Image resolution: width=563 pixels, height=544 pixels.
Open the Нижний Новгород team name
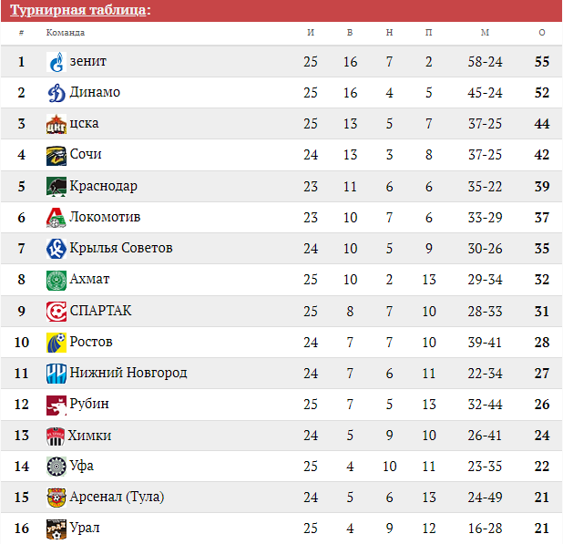128,373
